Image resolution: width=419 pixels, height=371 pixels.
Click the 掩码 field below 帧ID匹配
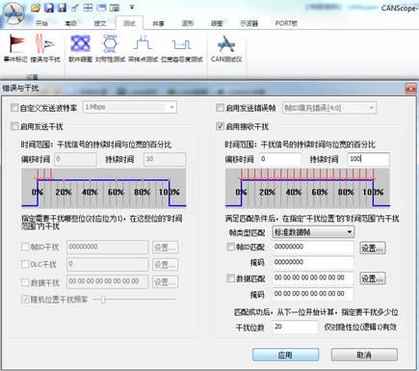click(x=313, y=262)
